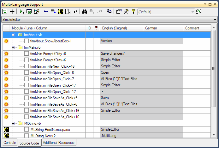
Task: Click the black plus add icon
Action: click(x=12, y=12)
